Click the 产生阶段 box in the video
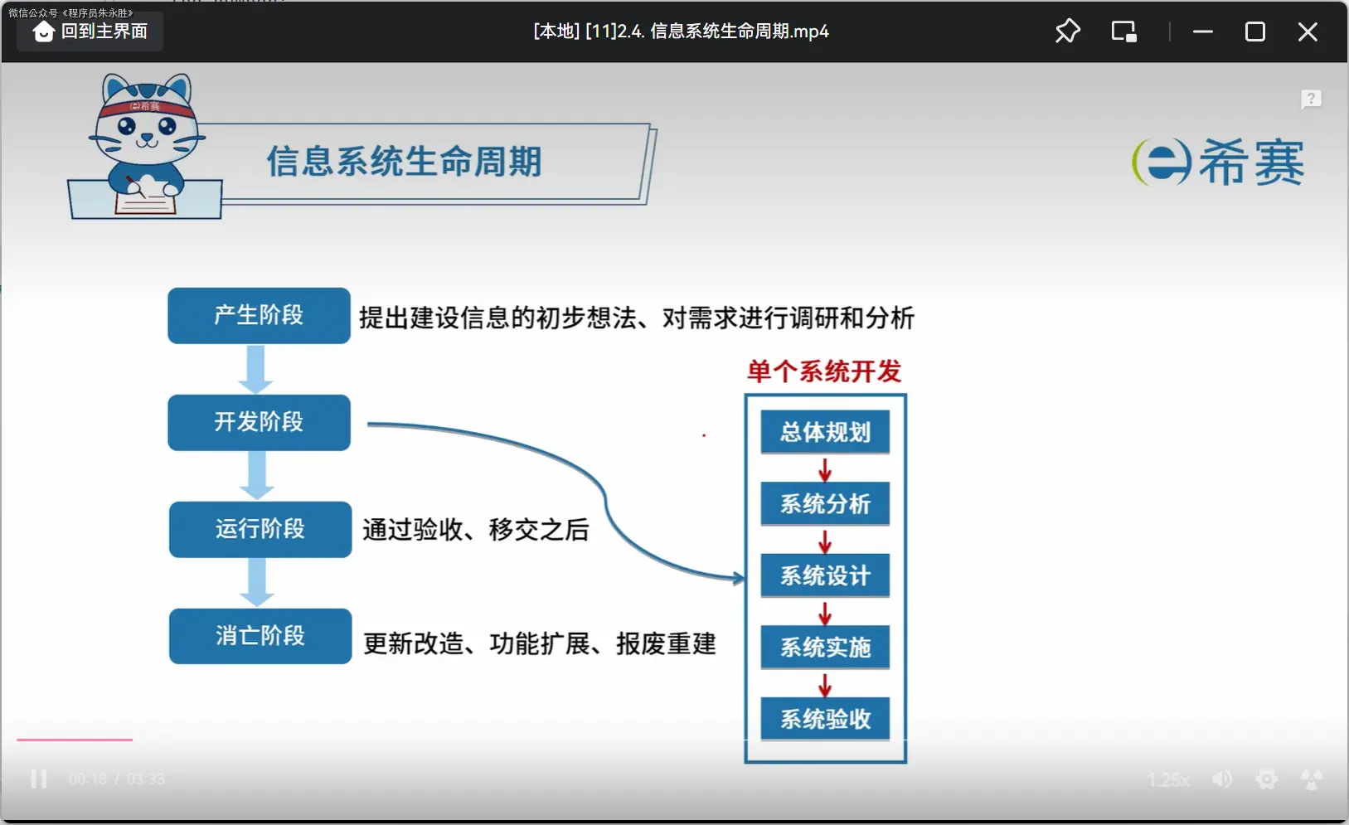Screen dimensions: 1349x825 coord(259,315)
